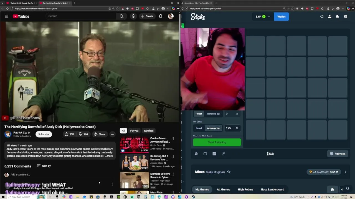
Task: Subscribe to Patrick Cc:
Action: [44, 134]
